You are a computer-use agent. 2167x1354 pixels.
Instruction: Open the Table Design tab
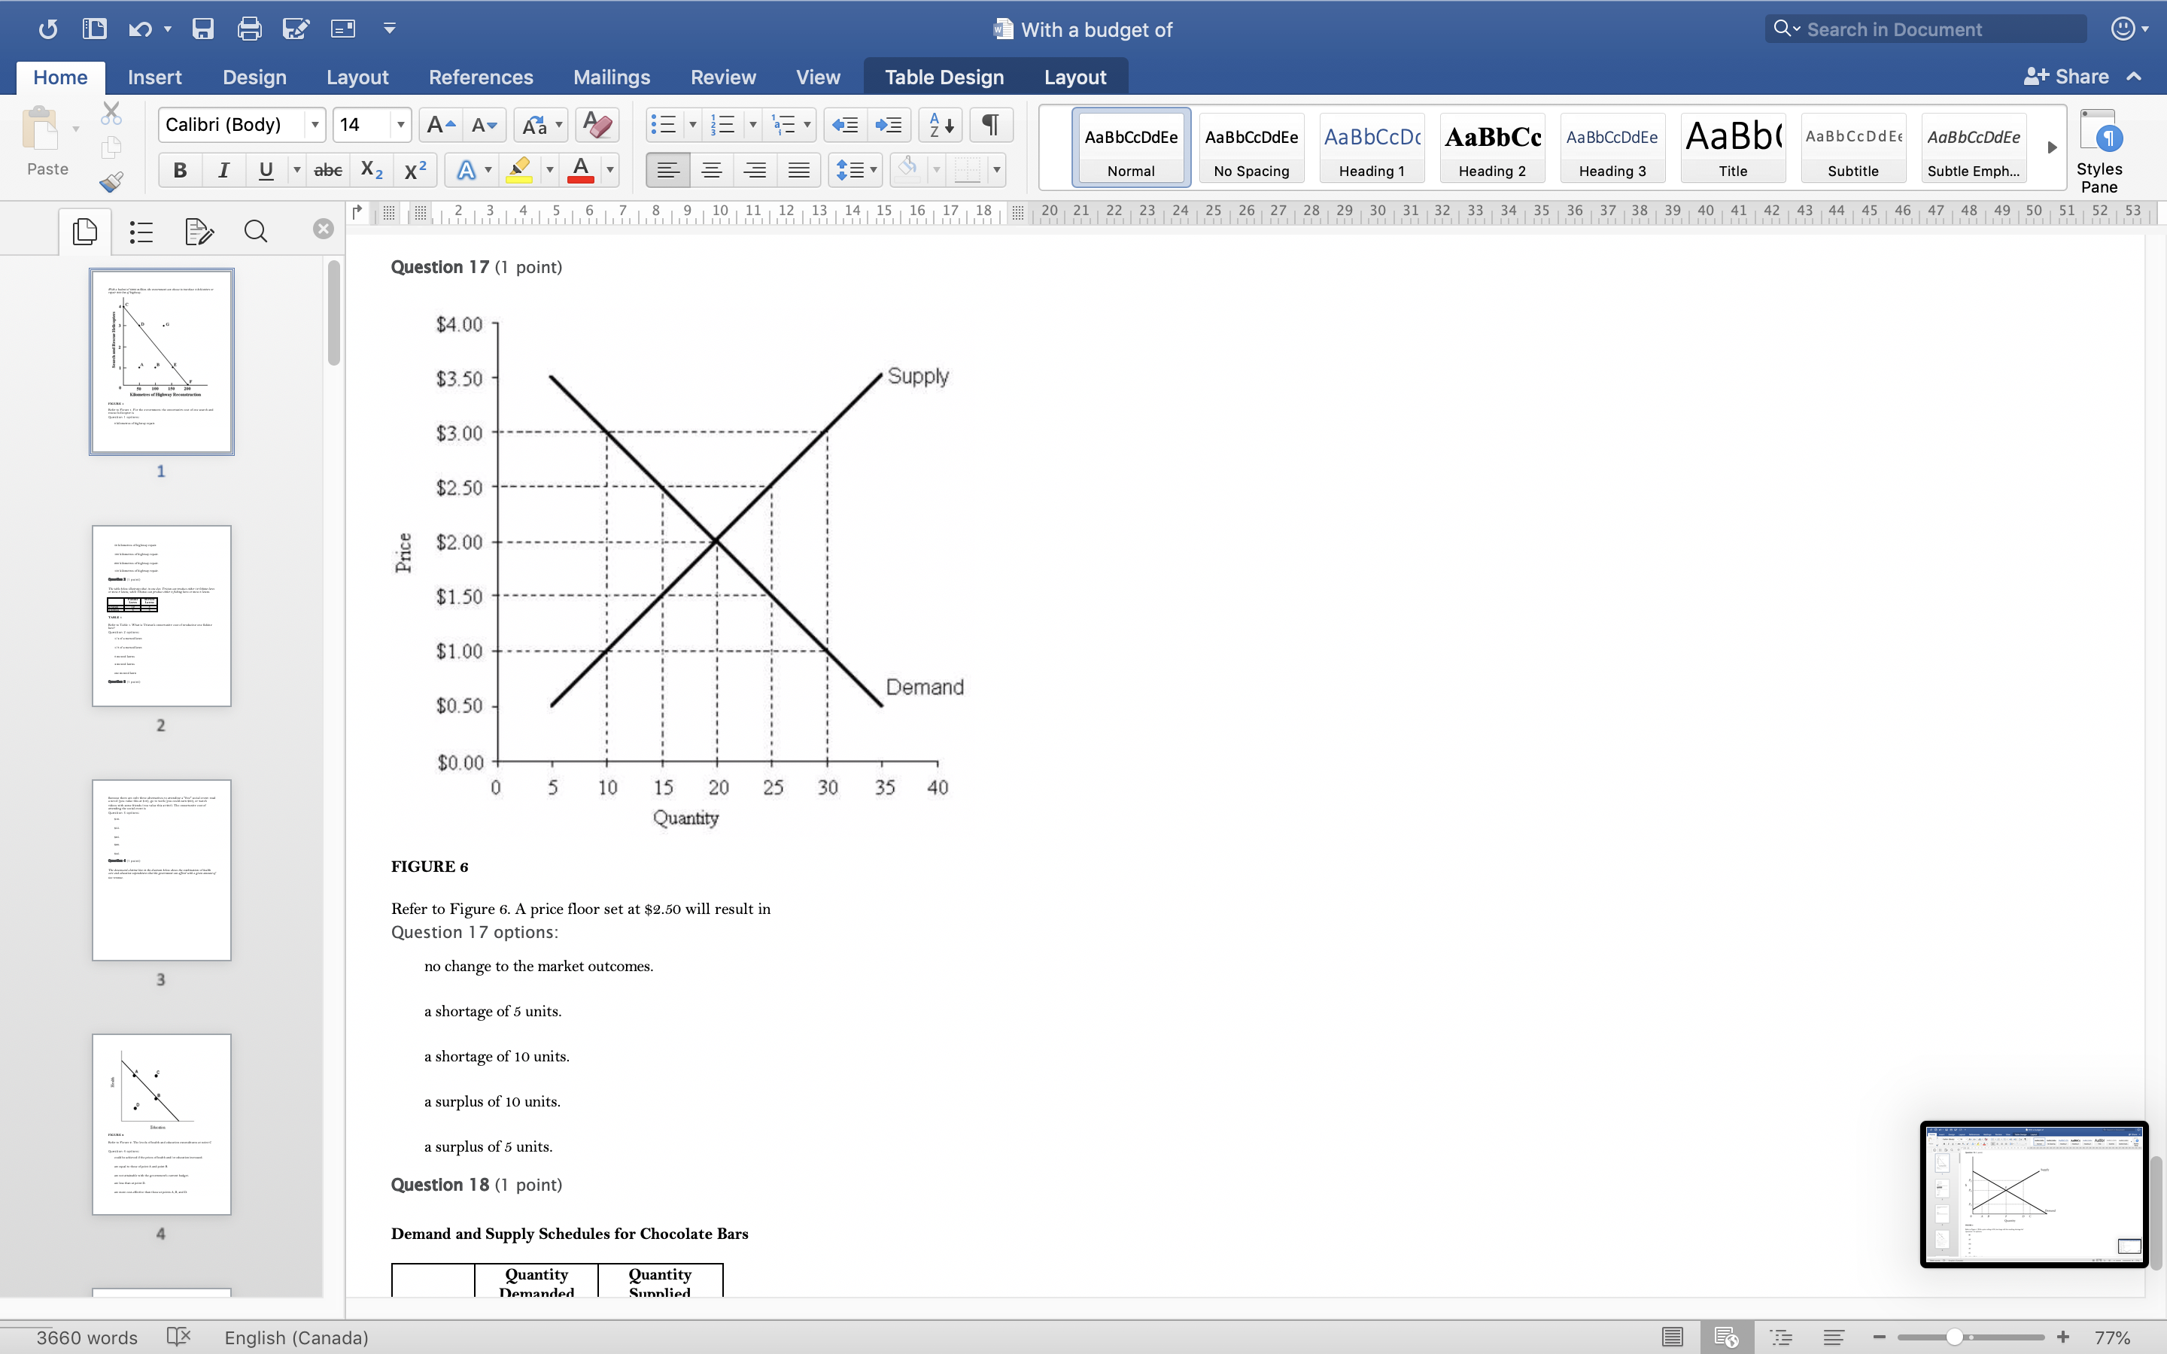[x=944, y=77]
